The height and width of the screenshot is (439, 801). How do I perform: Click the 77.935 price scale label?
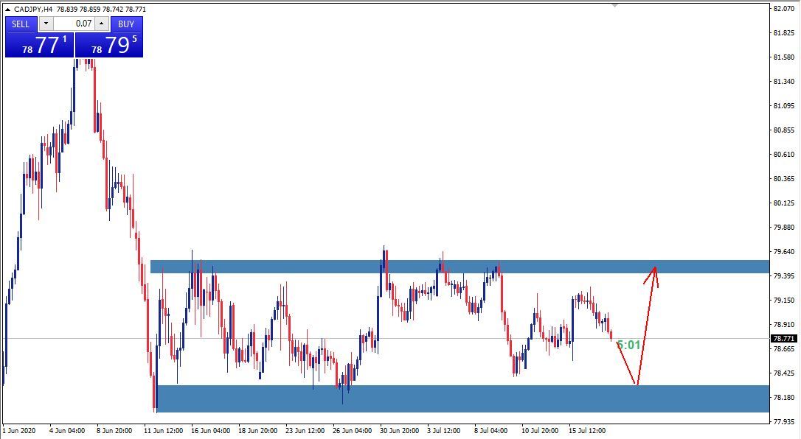pos(783,421)
